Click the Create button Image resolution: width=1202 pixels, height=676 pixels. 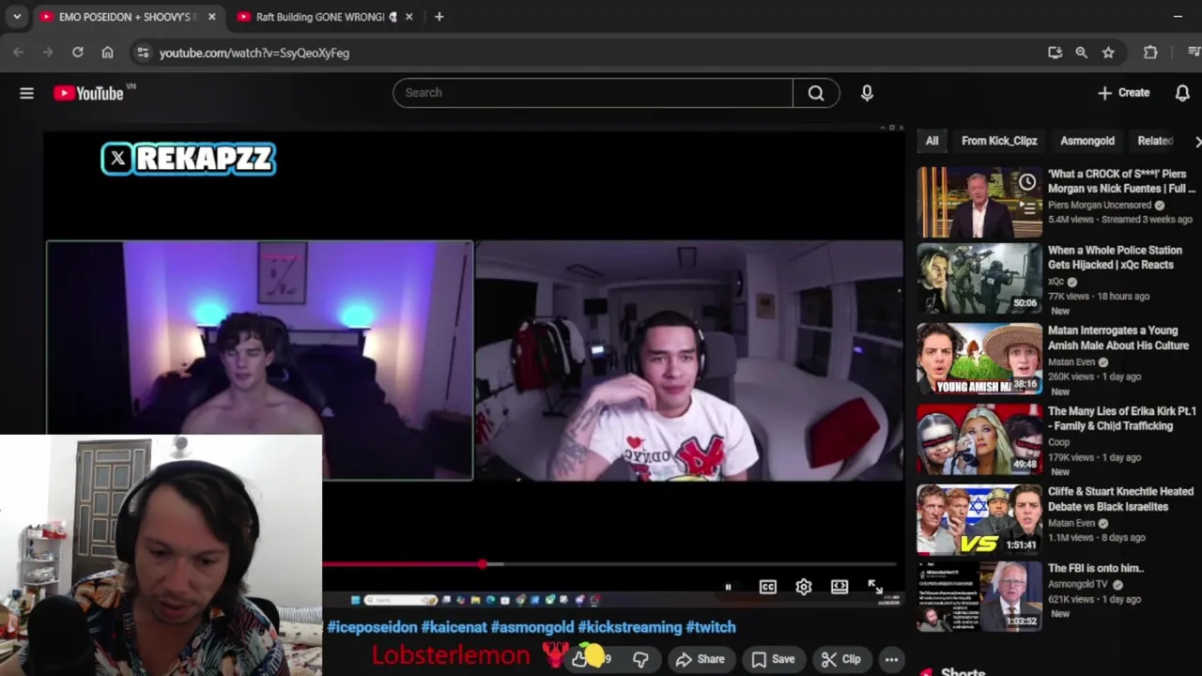click(x=1124, y=93)
